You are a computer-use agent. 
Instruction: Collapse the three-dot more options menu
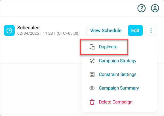151,30
